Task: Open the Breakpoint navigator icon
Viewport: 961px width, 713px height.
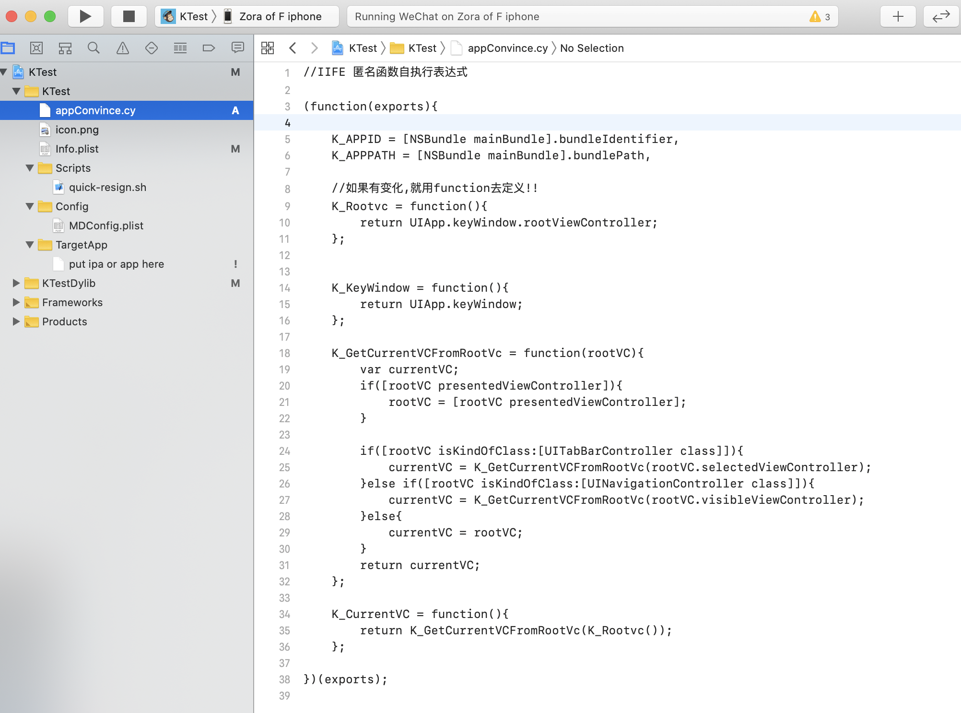Action: click(209, 48)
